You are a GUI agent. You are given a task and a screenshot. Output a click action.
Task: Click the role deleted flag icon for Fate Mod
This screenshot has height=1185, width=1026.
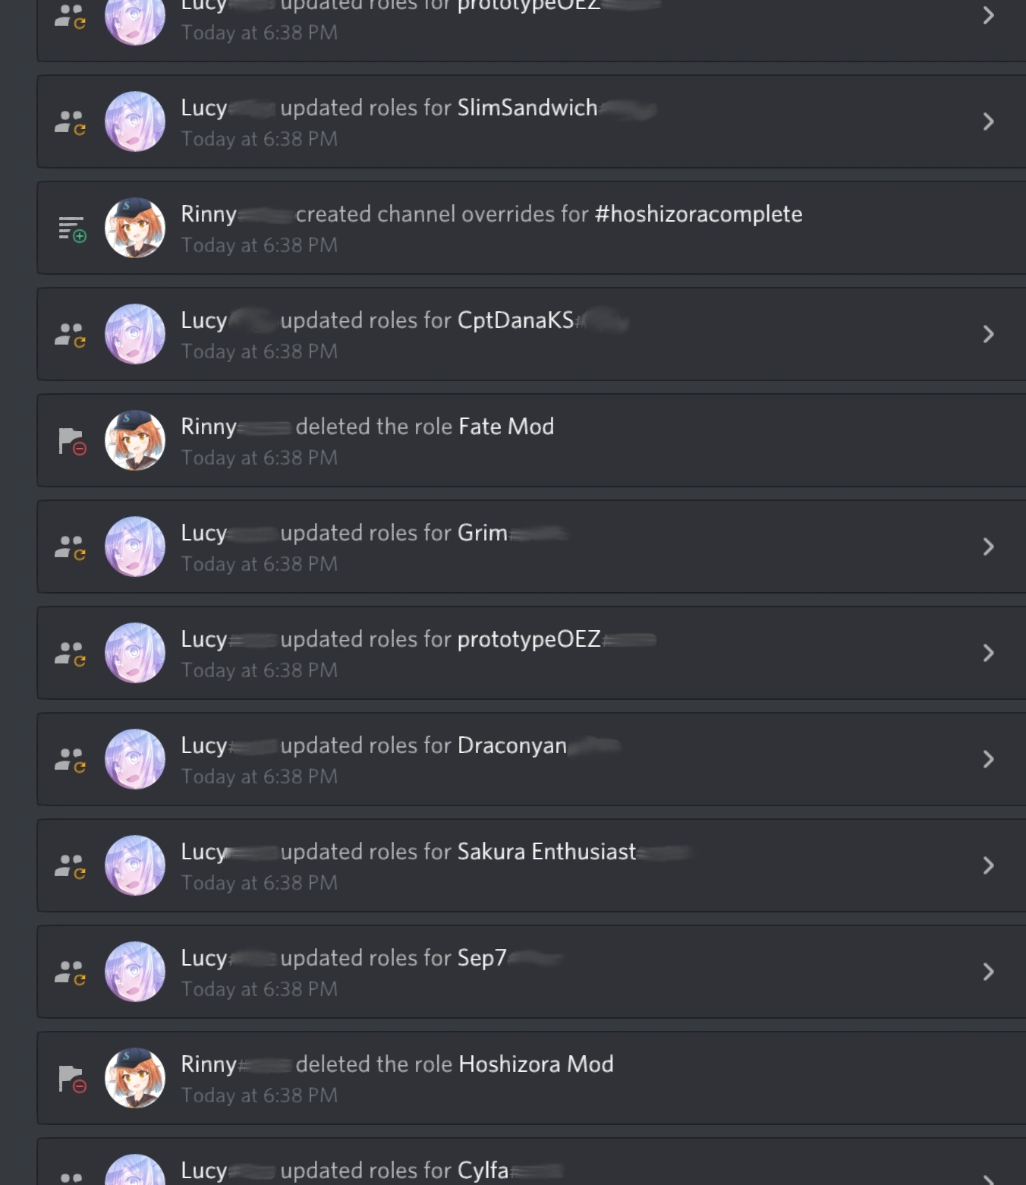[72, 441]
